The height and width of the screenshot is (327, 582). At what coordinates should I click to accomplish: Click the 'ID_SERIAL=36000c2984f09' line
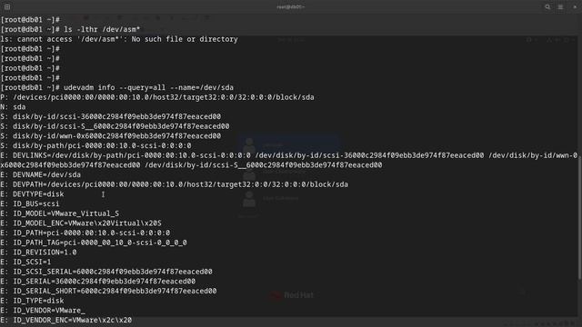coord(97,281)
